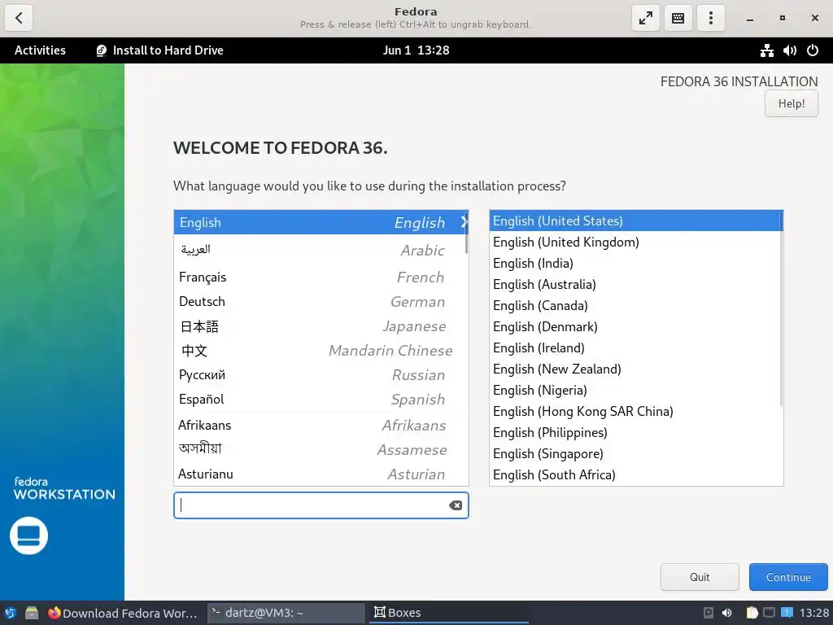Select Asturianu (Asturian) language
The width and height of the screenshot is (833, 625).
321,474
